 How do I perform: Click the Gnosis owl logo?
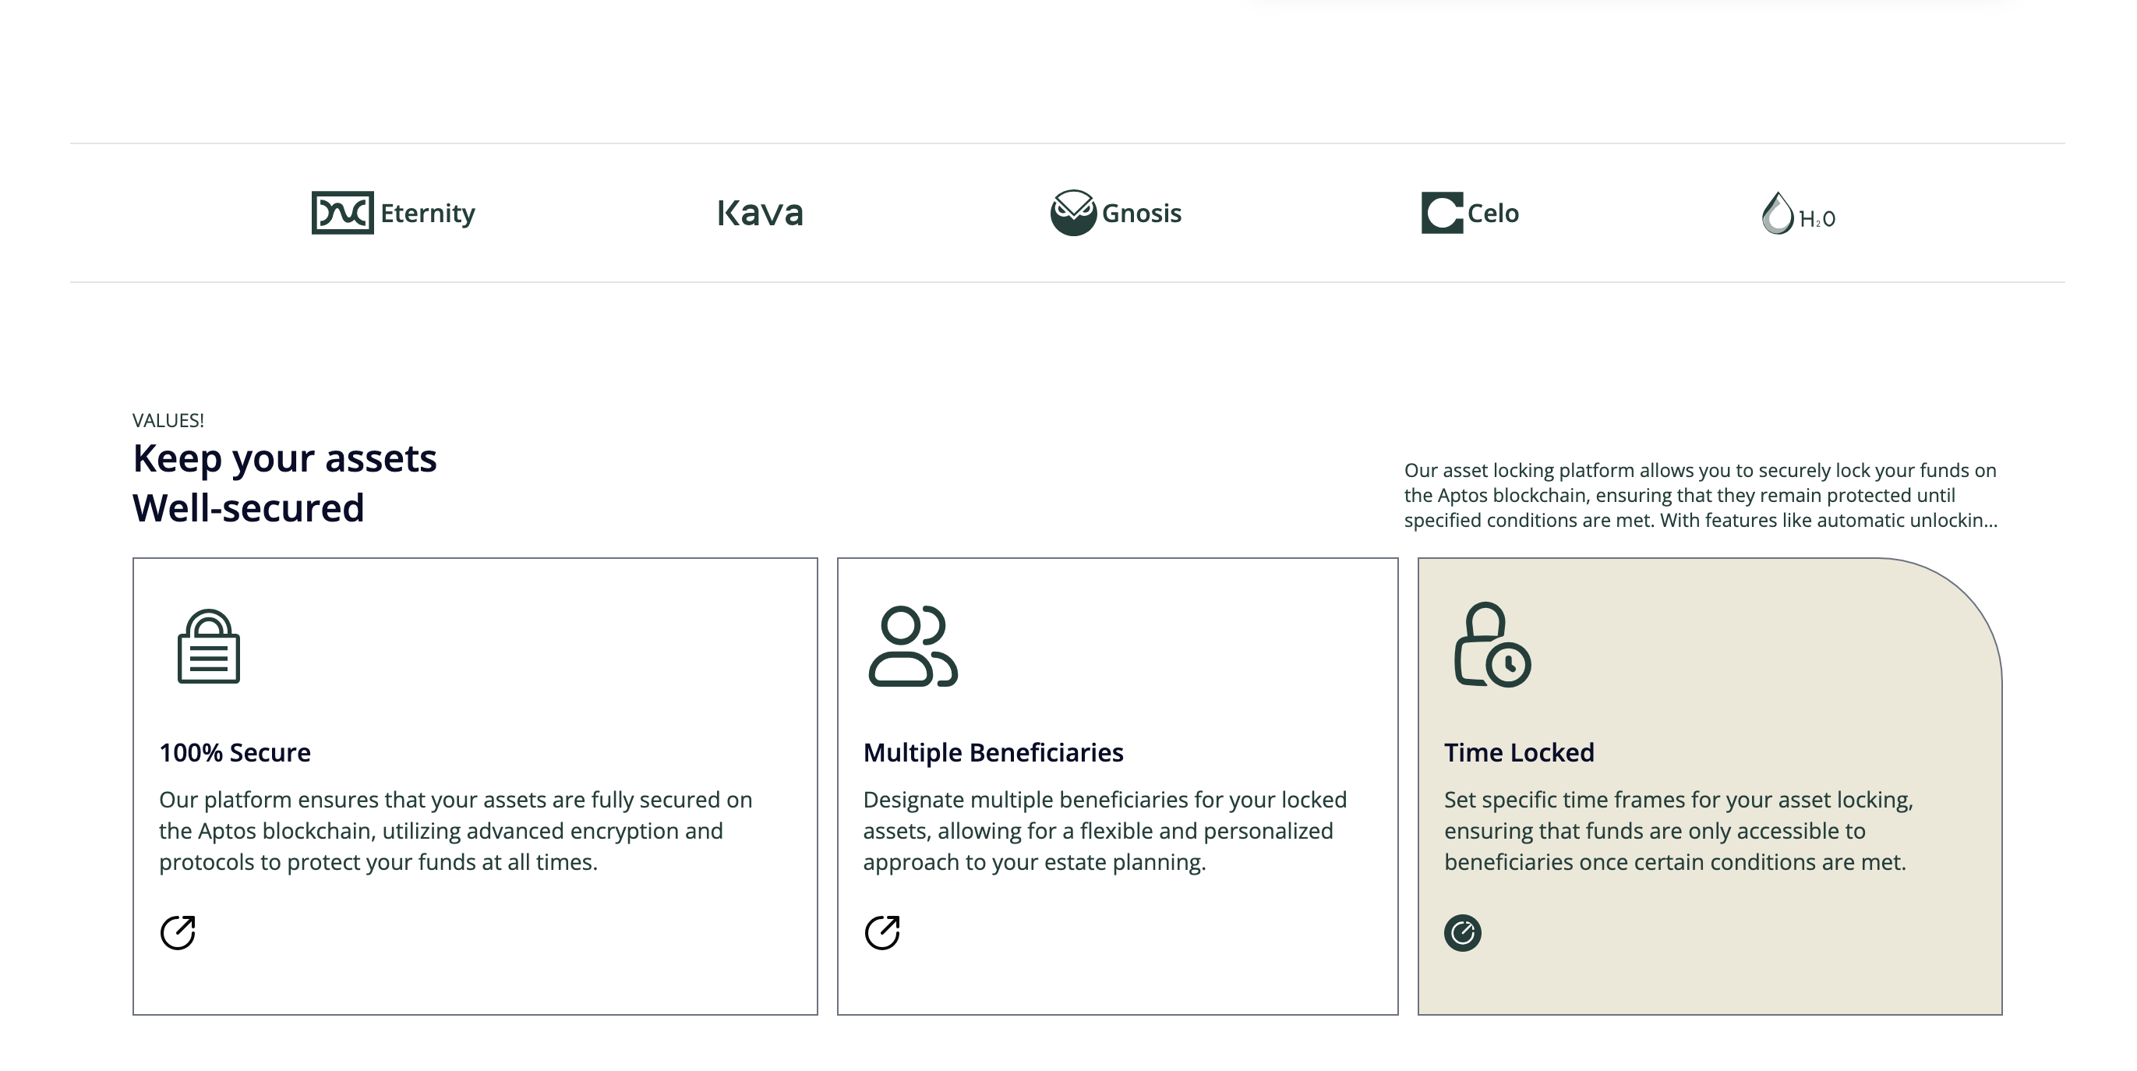(1072, 214)
